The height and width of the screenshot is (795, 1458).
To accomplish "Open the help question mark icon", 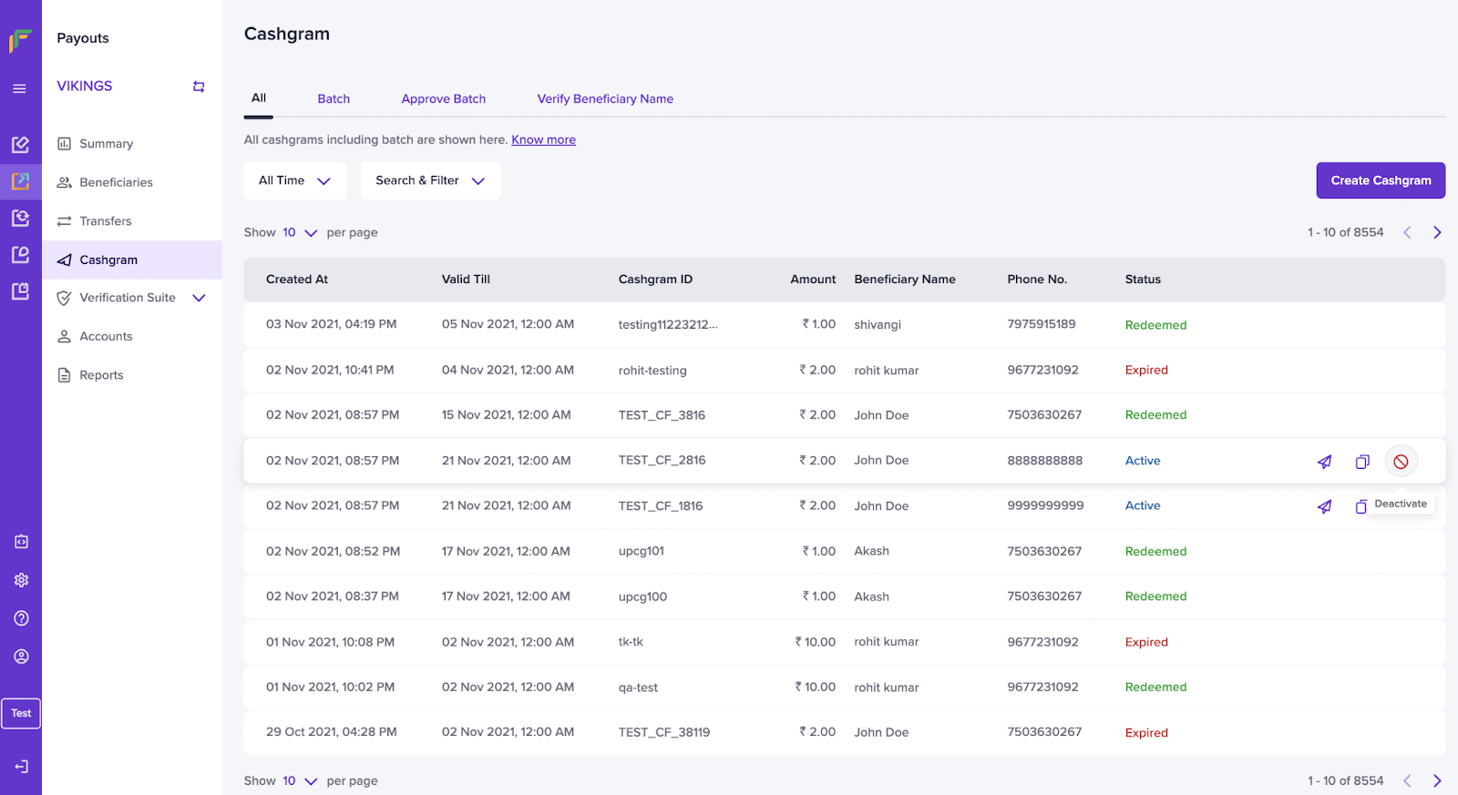I will (21, 618).
